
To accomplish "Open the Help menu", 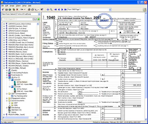I will point(30,6).
